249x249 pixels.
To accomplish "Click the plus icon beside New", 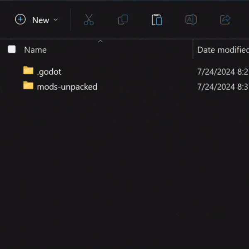I will [20, 20].
